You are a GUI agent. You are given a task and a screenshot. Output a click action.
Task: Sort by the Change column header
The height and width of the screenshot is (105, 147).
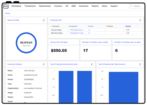tap(128, 26)
